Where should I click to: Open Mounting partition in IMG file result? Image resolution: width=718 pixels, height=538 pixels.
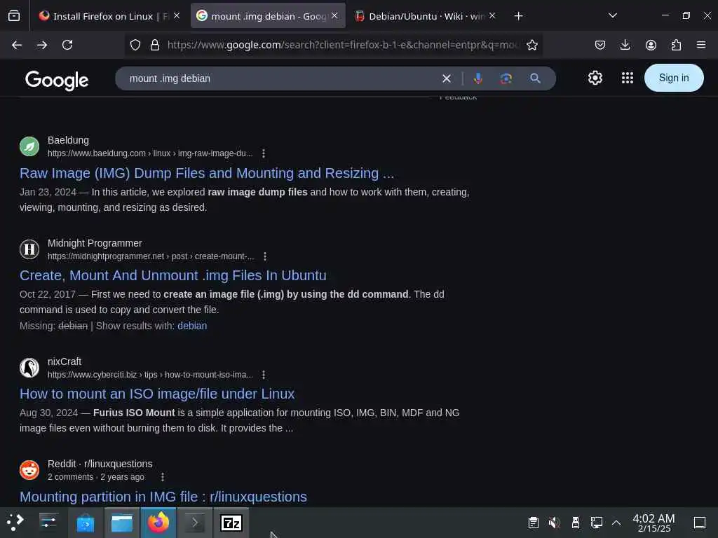point(163,497)
